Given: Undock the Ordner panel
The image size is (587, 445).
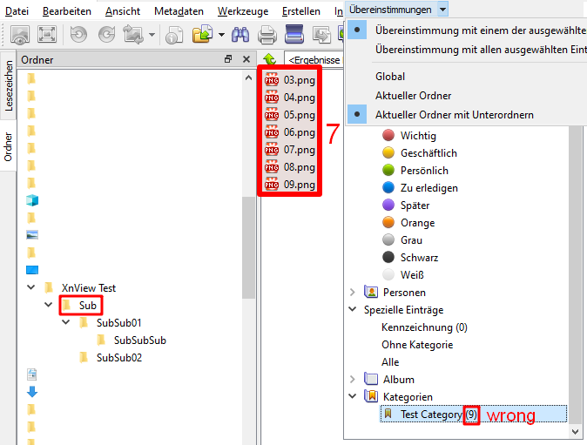Looking at the screenshot, I should [x=228, y=59].
